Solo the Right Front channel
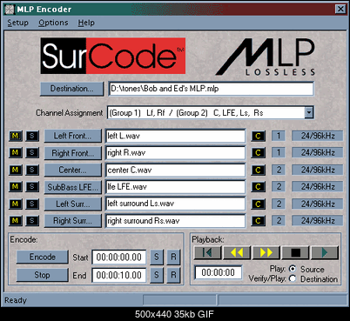The width and height of the screenshot is (350, 321). [x=32, y=152]
